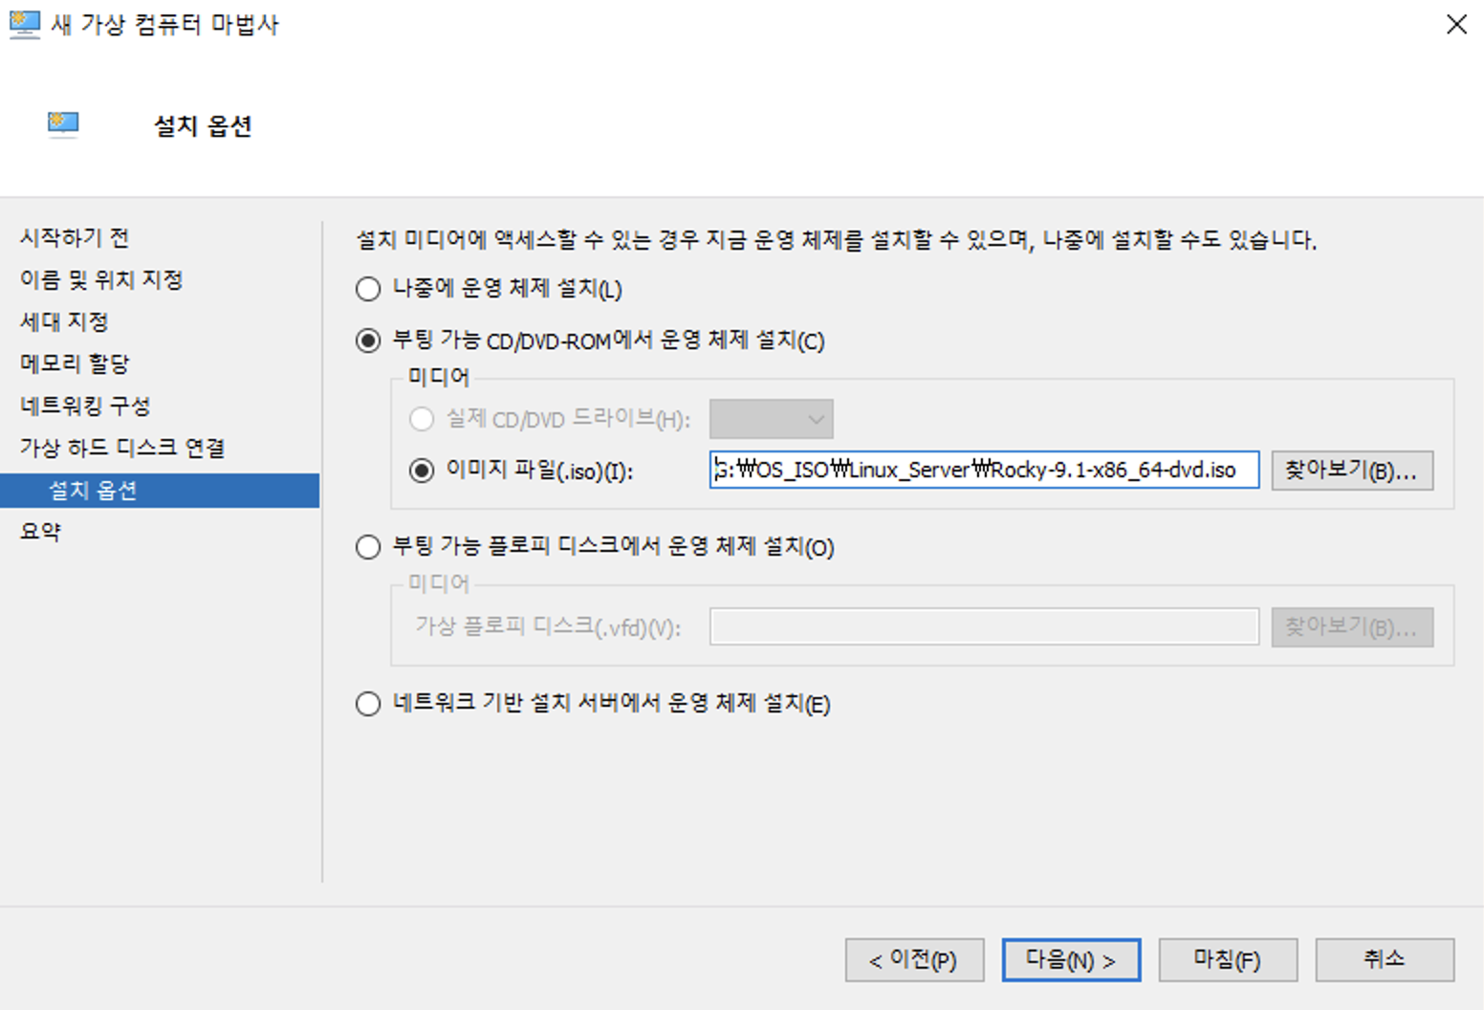Click the 설치 옵션 page heading
1484x1010 pixels.
(203, 125)
